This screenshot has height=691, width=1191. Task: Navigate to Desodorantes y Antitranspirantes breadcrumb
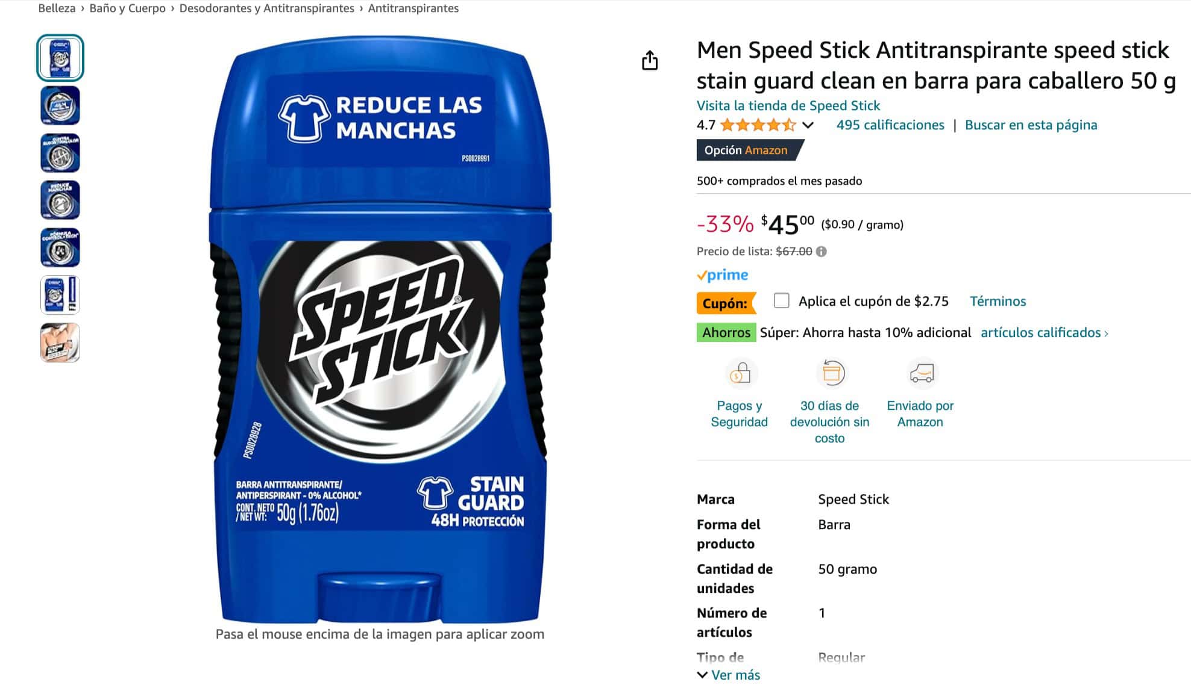266,8
